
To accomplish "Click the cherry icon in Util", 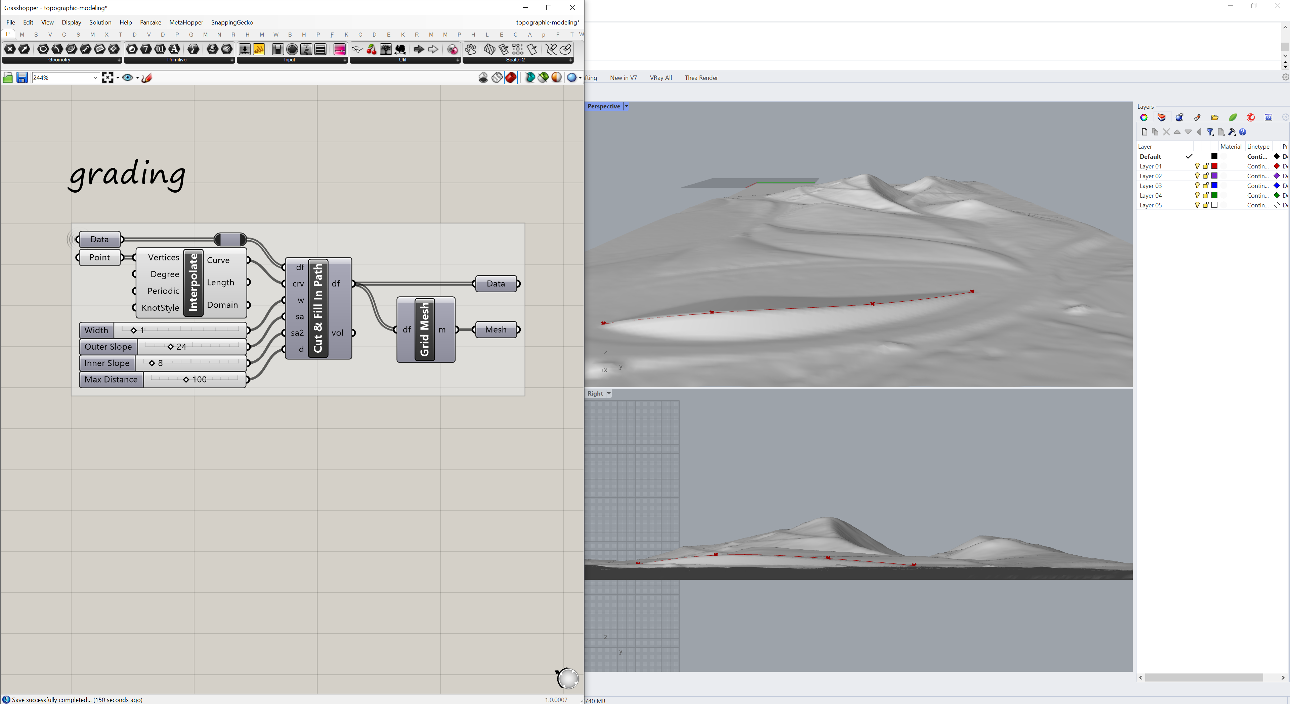I will click(x=372, y=49).
